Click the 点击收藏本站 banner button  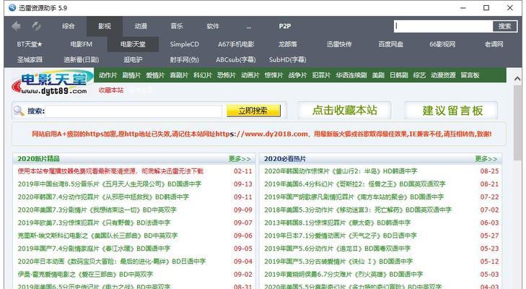click(x=344, y=111)
